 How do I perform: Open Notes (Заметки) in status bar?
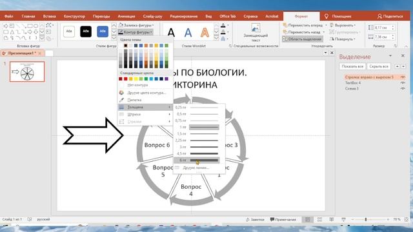tap(255, 219)
